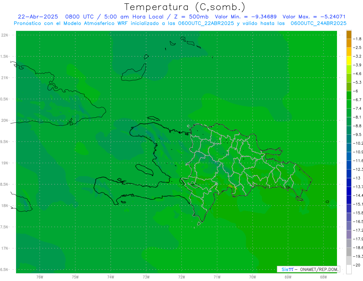363x281 pixels.
Task: Click the '20N' latitude label
Action: coord(5,120)
